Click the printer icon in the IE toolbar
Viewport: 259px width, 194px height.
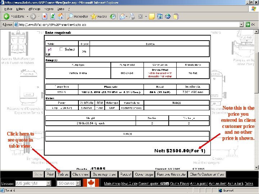(x=132, y=16)
